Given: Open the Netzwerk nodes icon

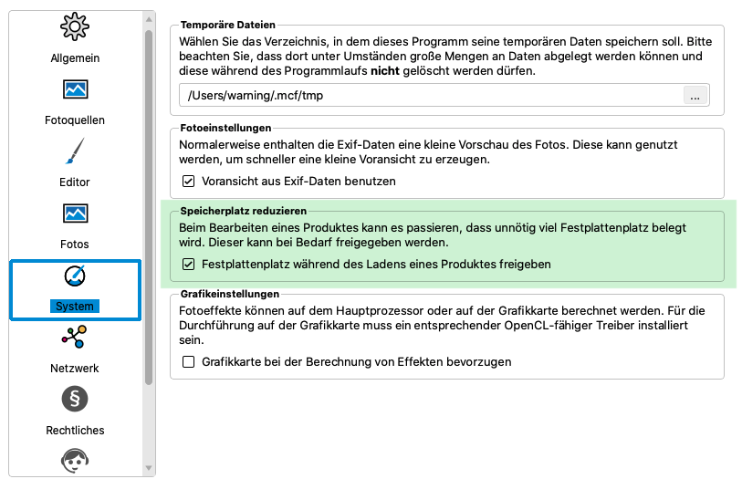Looking at the screenshot, I should (x=74, y=337).
